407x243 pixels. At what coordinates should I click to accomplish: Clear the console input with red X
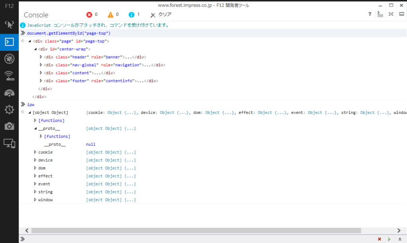pos(380,239)
